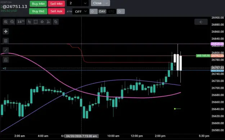Click the +2 position marker on chart
The image size is (225, 140).
(x=4, y=69)
